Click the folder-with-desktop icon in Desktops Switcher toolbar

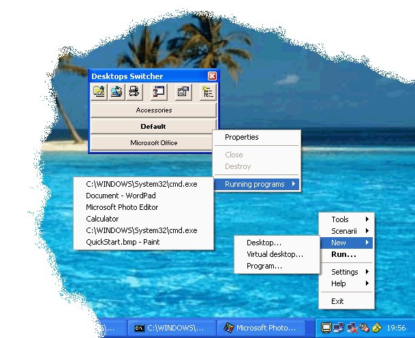[99, 91]
